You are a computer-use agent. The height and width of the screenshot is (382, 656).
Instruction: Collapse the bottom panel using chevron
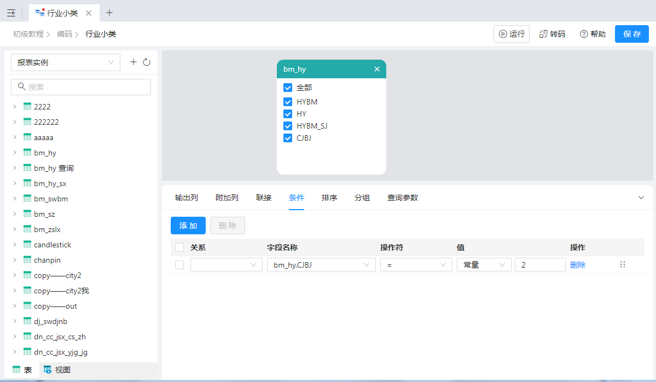point(641,198)
